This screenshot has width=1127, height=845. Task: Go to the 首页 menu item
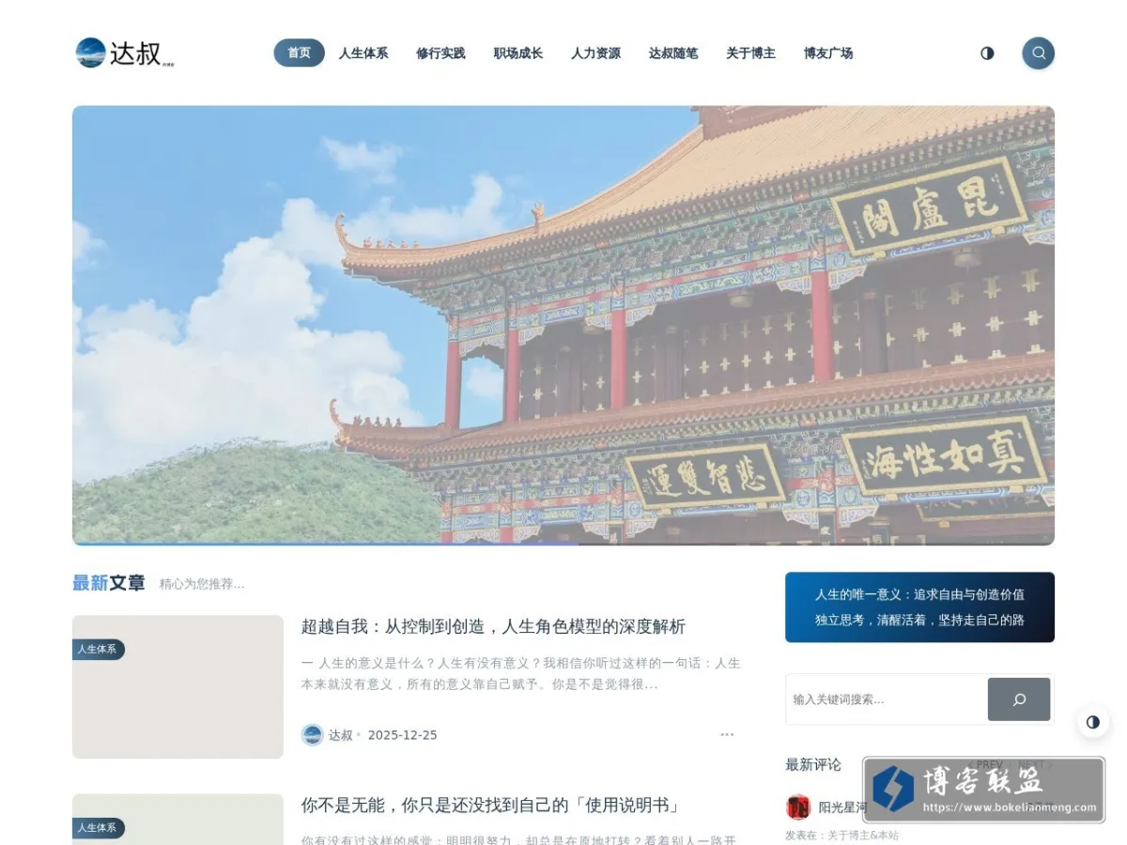tap(299, 53)
